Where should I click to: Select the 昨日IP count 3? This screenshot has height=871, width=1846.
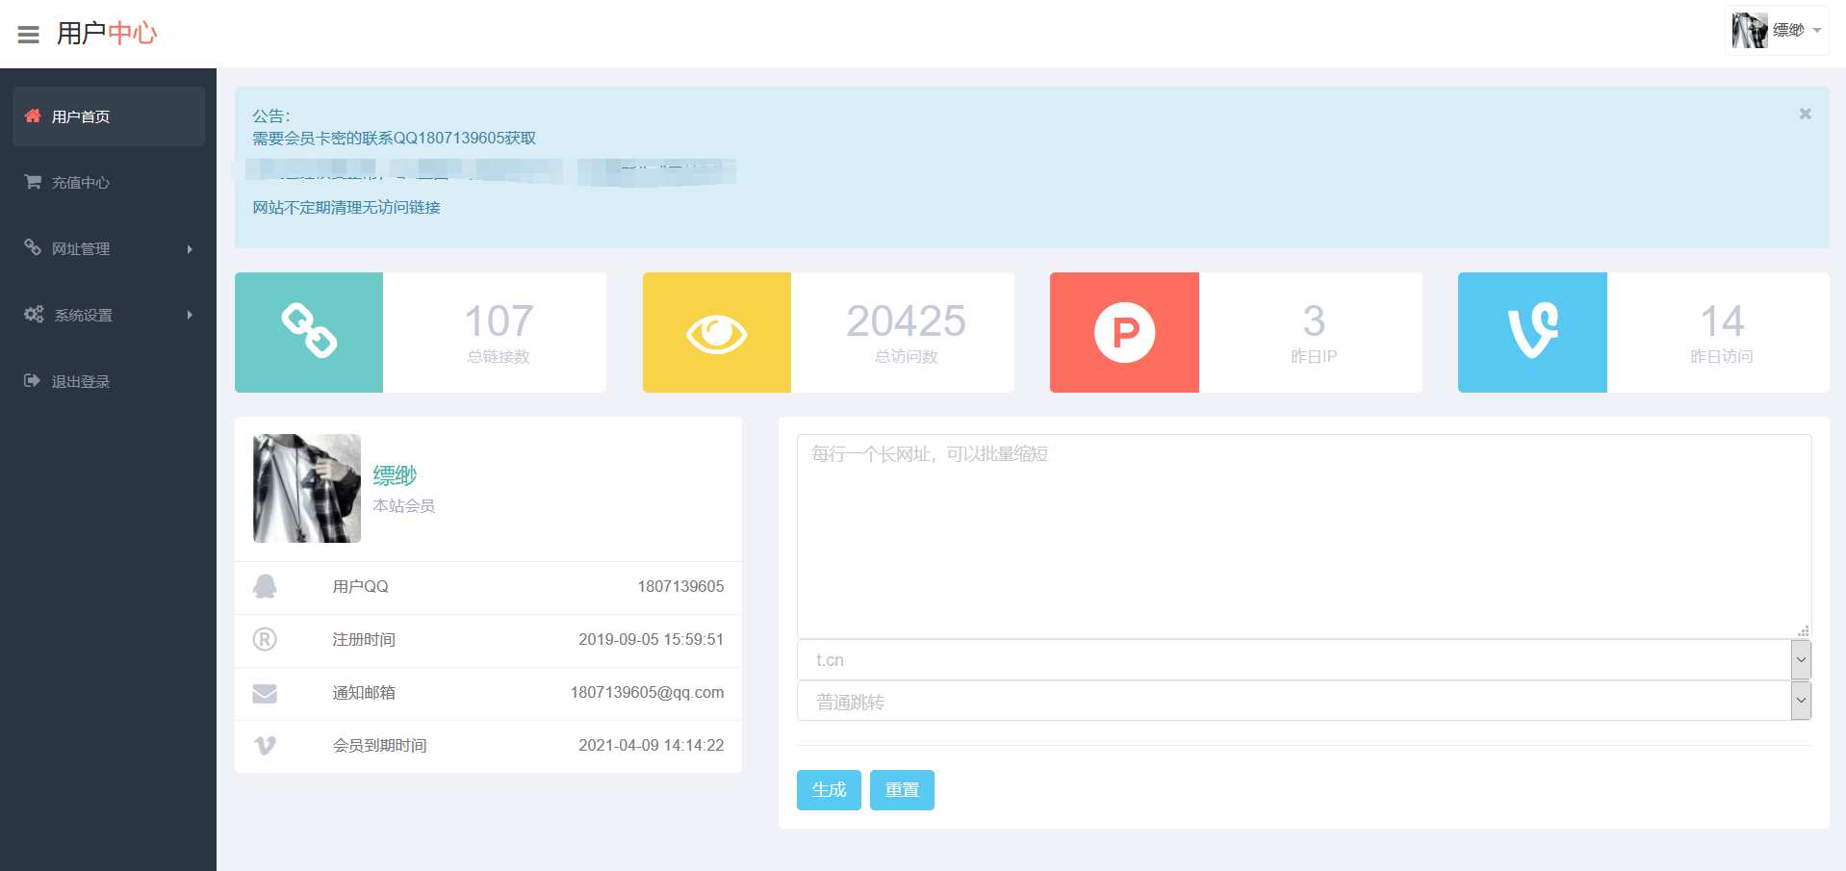click(1314, 320)
